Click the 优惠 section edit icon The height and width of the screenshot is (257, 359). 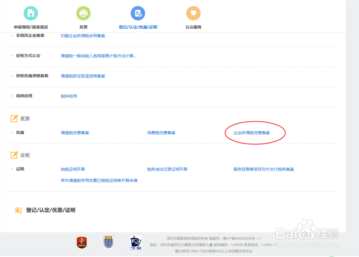14,118
